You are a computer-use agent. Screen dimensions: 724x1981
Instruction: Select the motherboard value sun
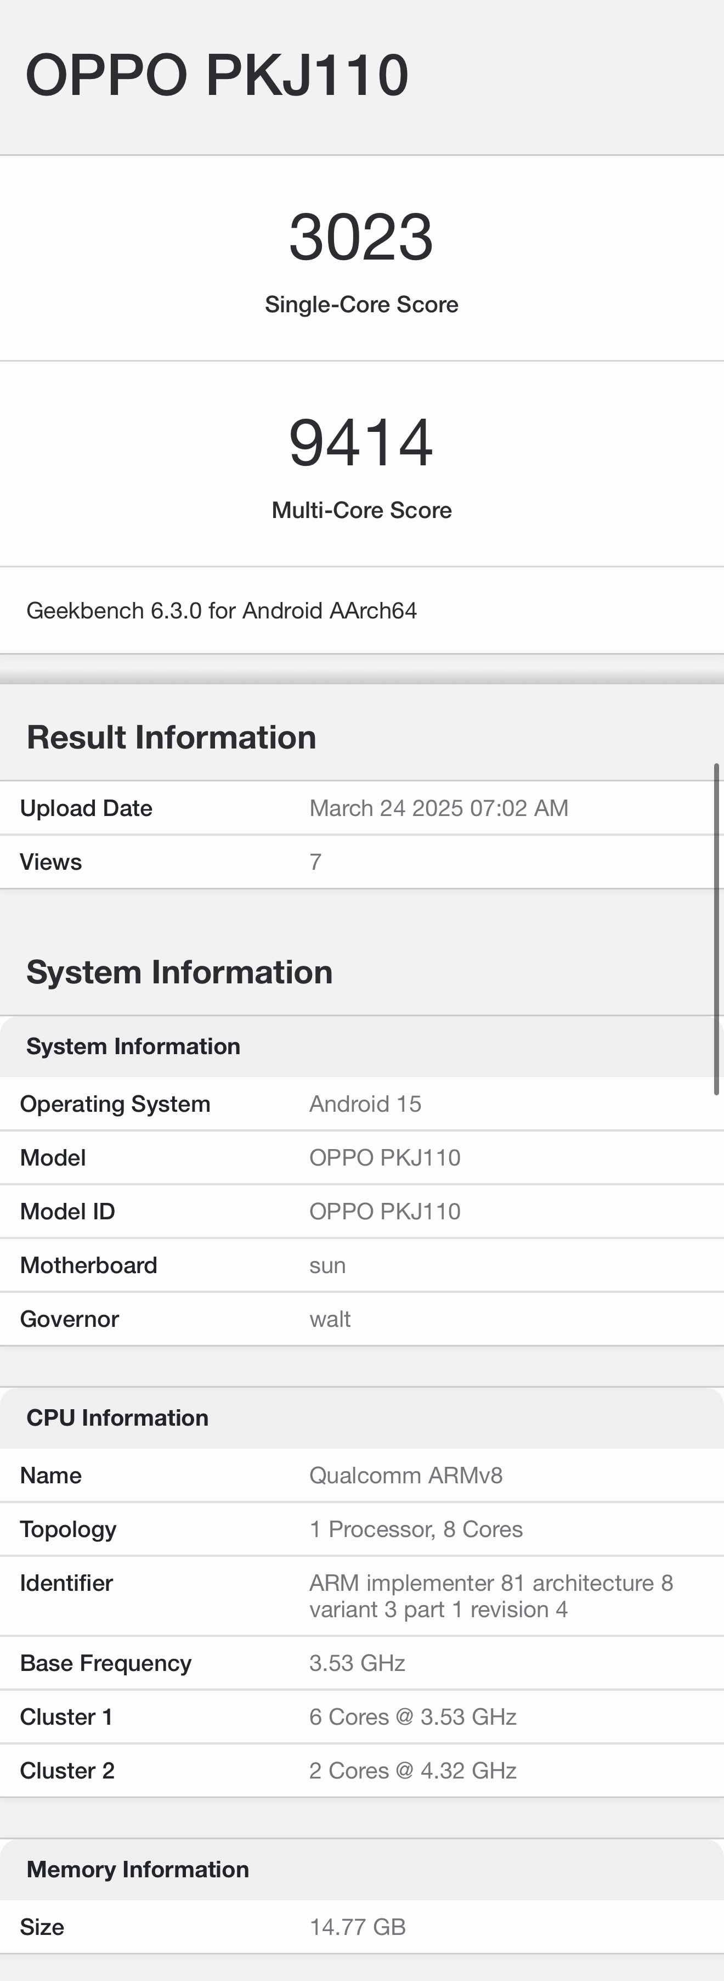[x=327, y=1267]
